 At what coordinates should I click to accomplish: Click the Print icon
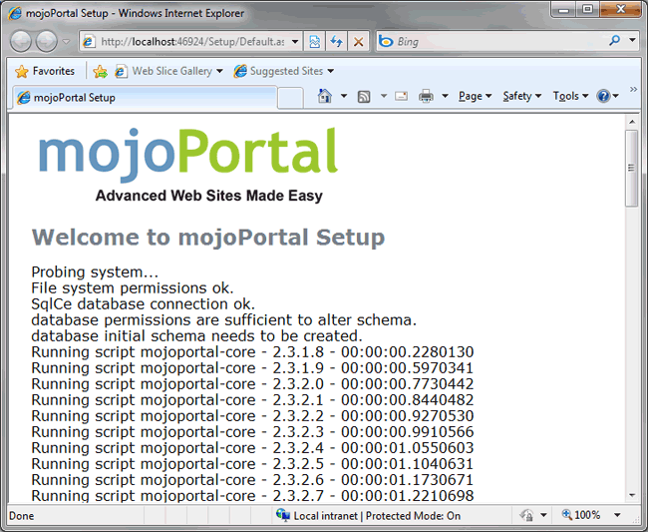(426, 97)
